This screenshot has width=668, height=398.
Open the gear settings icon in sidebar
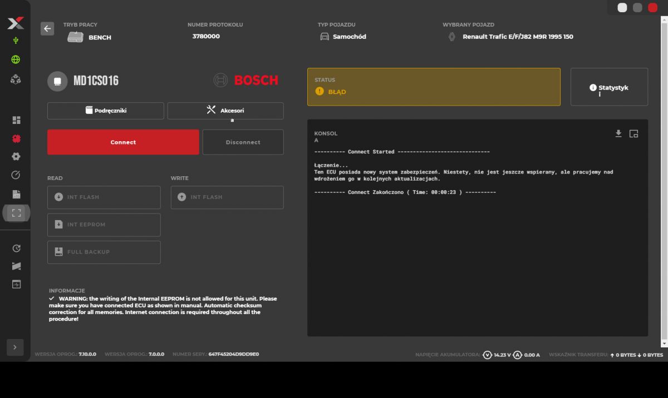click(x=16, y=157)
